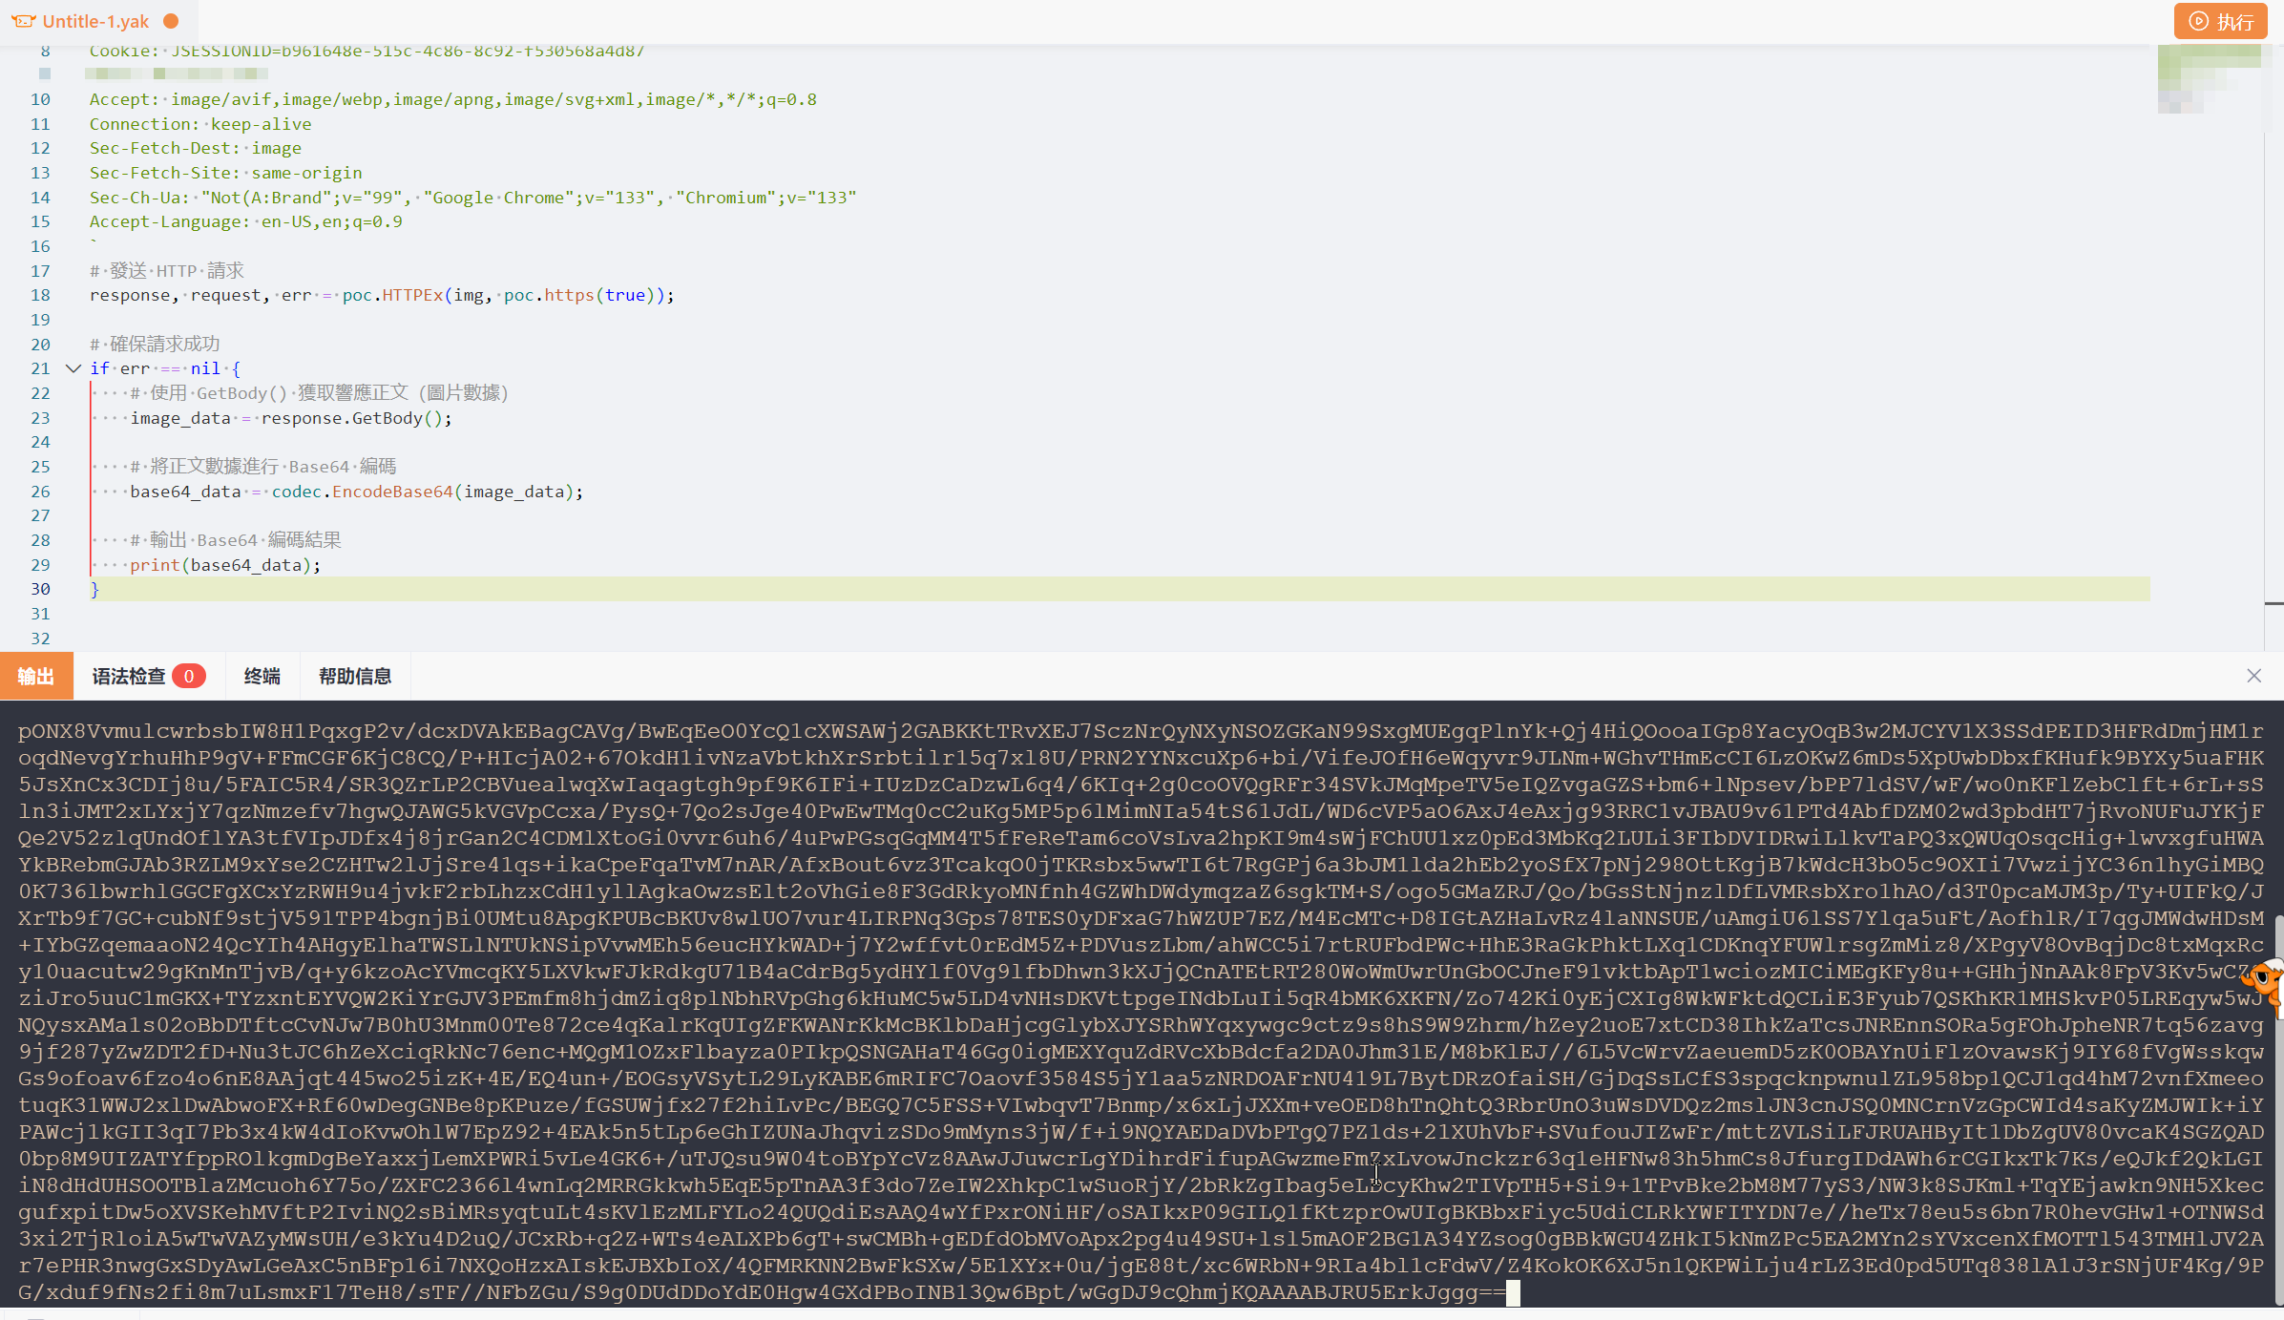Open the 帮助信息 help info tab

point(355,676)
